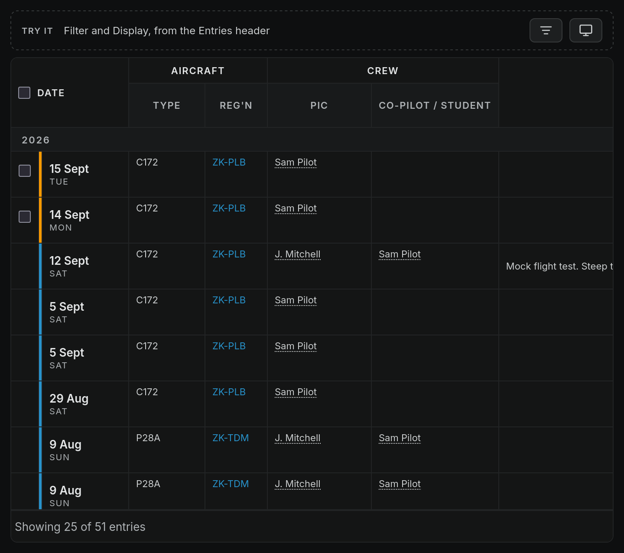Image resolution: width=624 pixels, height=553 pixels.
Task: Click the 'Showing 25 of 51 entries' footer
Action: [x=80, y=527]
